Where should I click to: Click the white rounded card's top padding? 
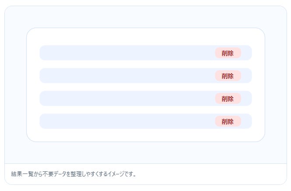pos(145,36)
